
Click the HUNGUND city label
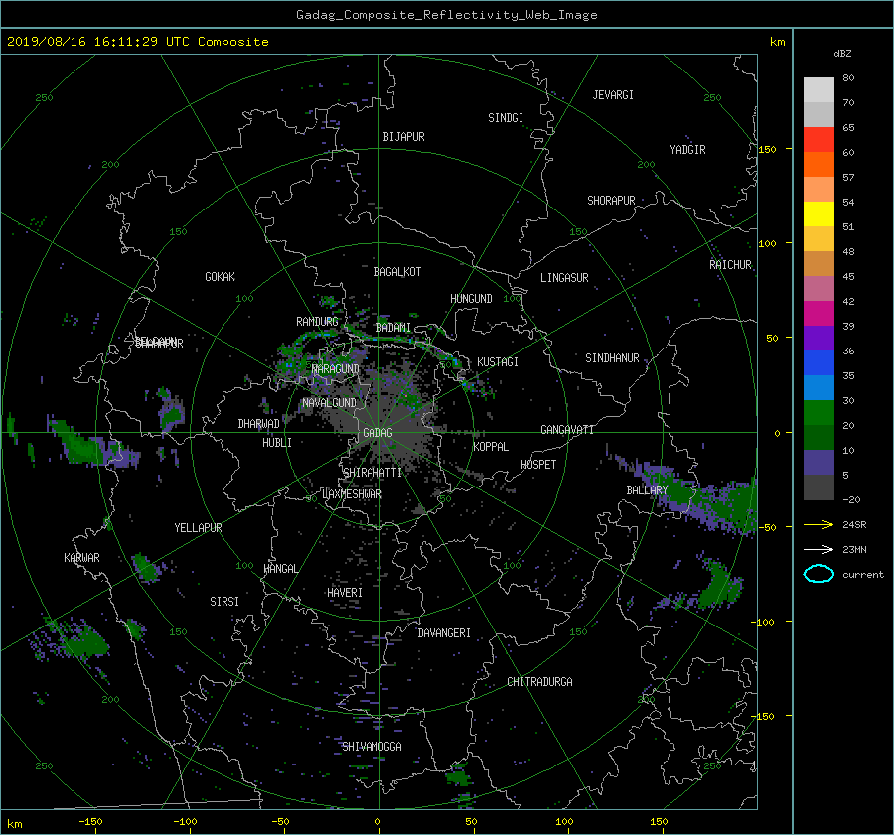point(471,299)
